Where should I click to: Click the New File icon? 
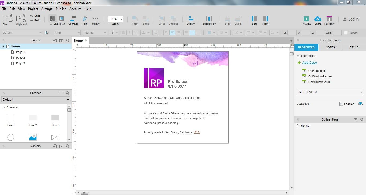pos(5,18)
